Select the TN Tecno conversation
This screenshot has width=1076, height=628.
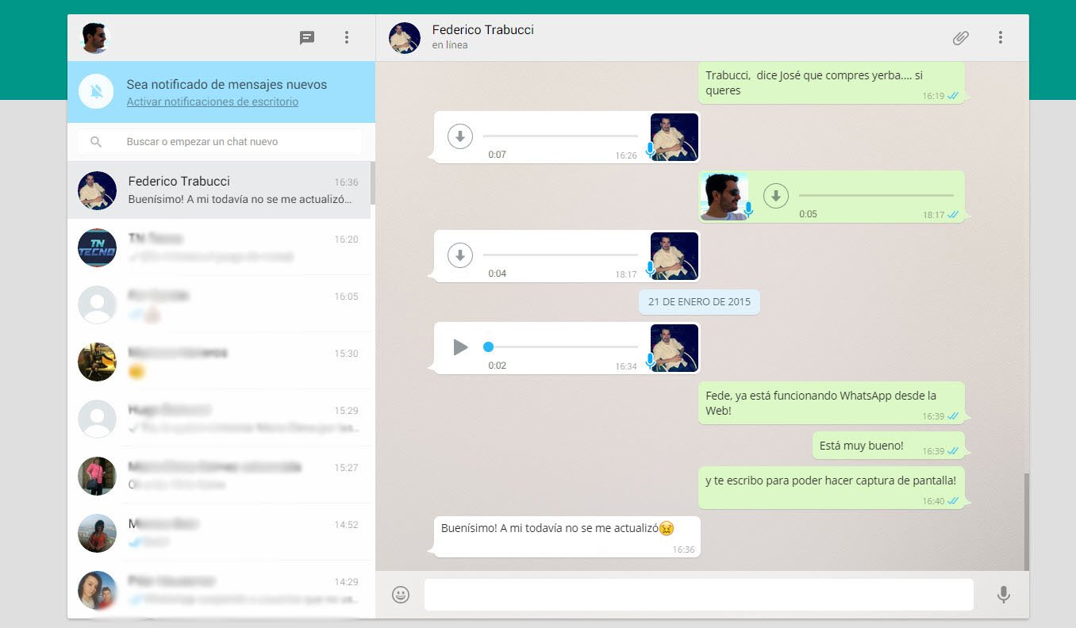click(x=220, y=247)
